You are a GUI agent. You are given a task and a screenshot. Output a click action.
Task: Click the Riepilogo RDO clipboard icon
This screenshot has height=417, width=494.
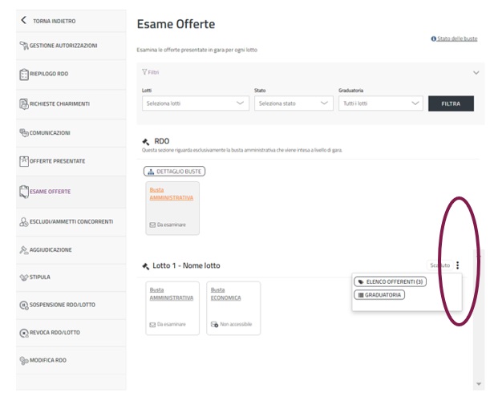pyautogui.click(x=23, y=75)
